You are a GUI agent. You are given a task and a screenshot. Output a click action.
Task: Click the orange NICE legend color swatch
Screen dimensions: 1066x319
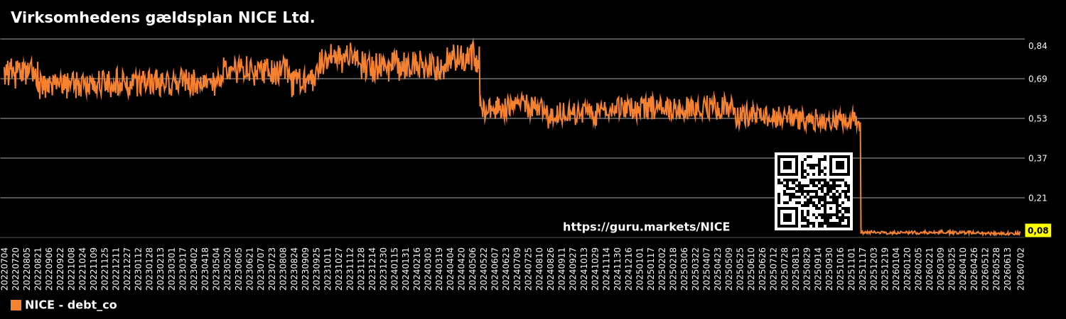pyautogui.click(x=16, y=306)
